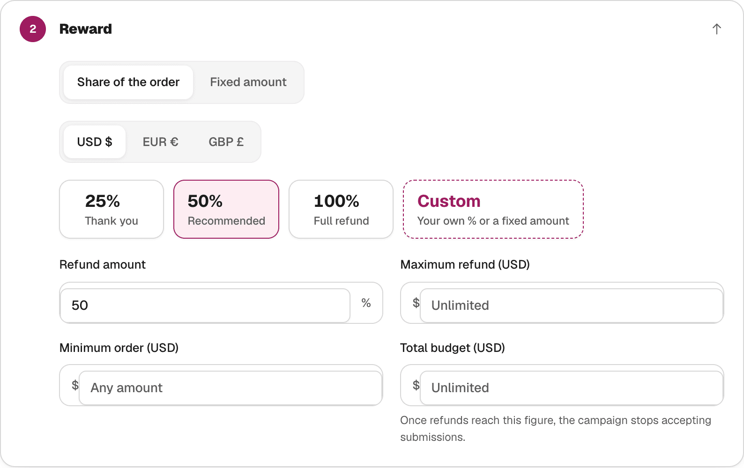Pick the 100% Full refund preset
Viewport: 744px width, 468px height.
[x=341, y=209]
